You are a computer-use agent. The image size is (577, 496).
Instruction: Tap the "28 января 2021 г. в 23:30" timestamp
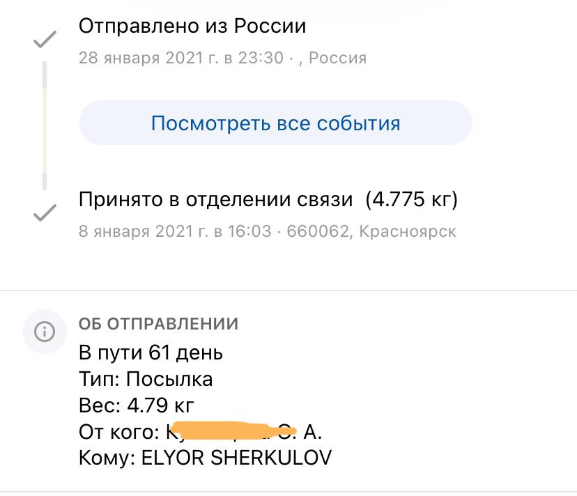(x=181, y=58)
